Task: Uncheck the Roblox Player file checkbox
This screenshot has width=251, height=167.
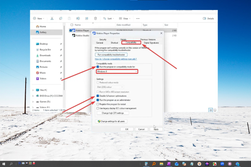Action: coord(71,30)
